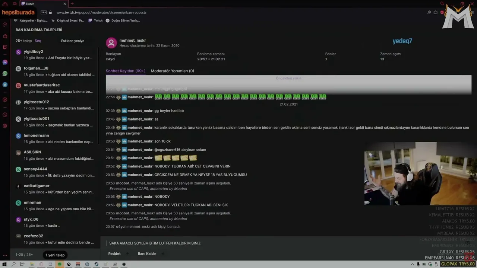
Task: Take a snapshot with the camera icon
Action: pyautogui.click(x=436, y=12)
